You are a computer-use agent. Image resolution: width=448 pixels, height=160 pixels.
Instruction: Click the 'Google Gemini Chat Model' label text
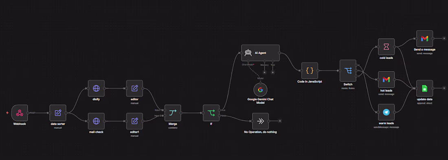[x=260, y=101]
